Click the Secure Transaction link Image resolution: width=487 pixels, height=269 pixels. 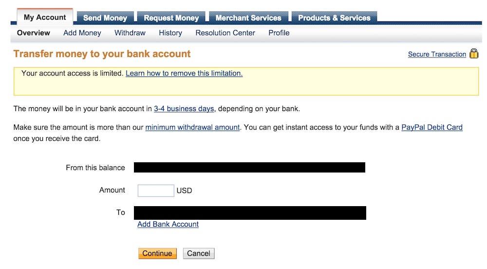(x=437, y=55)
